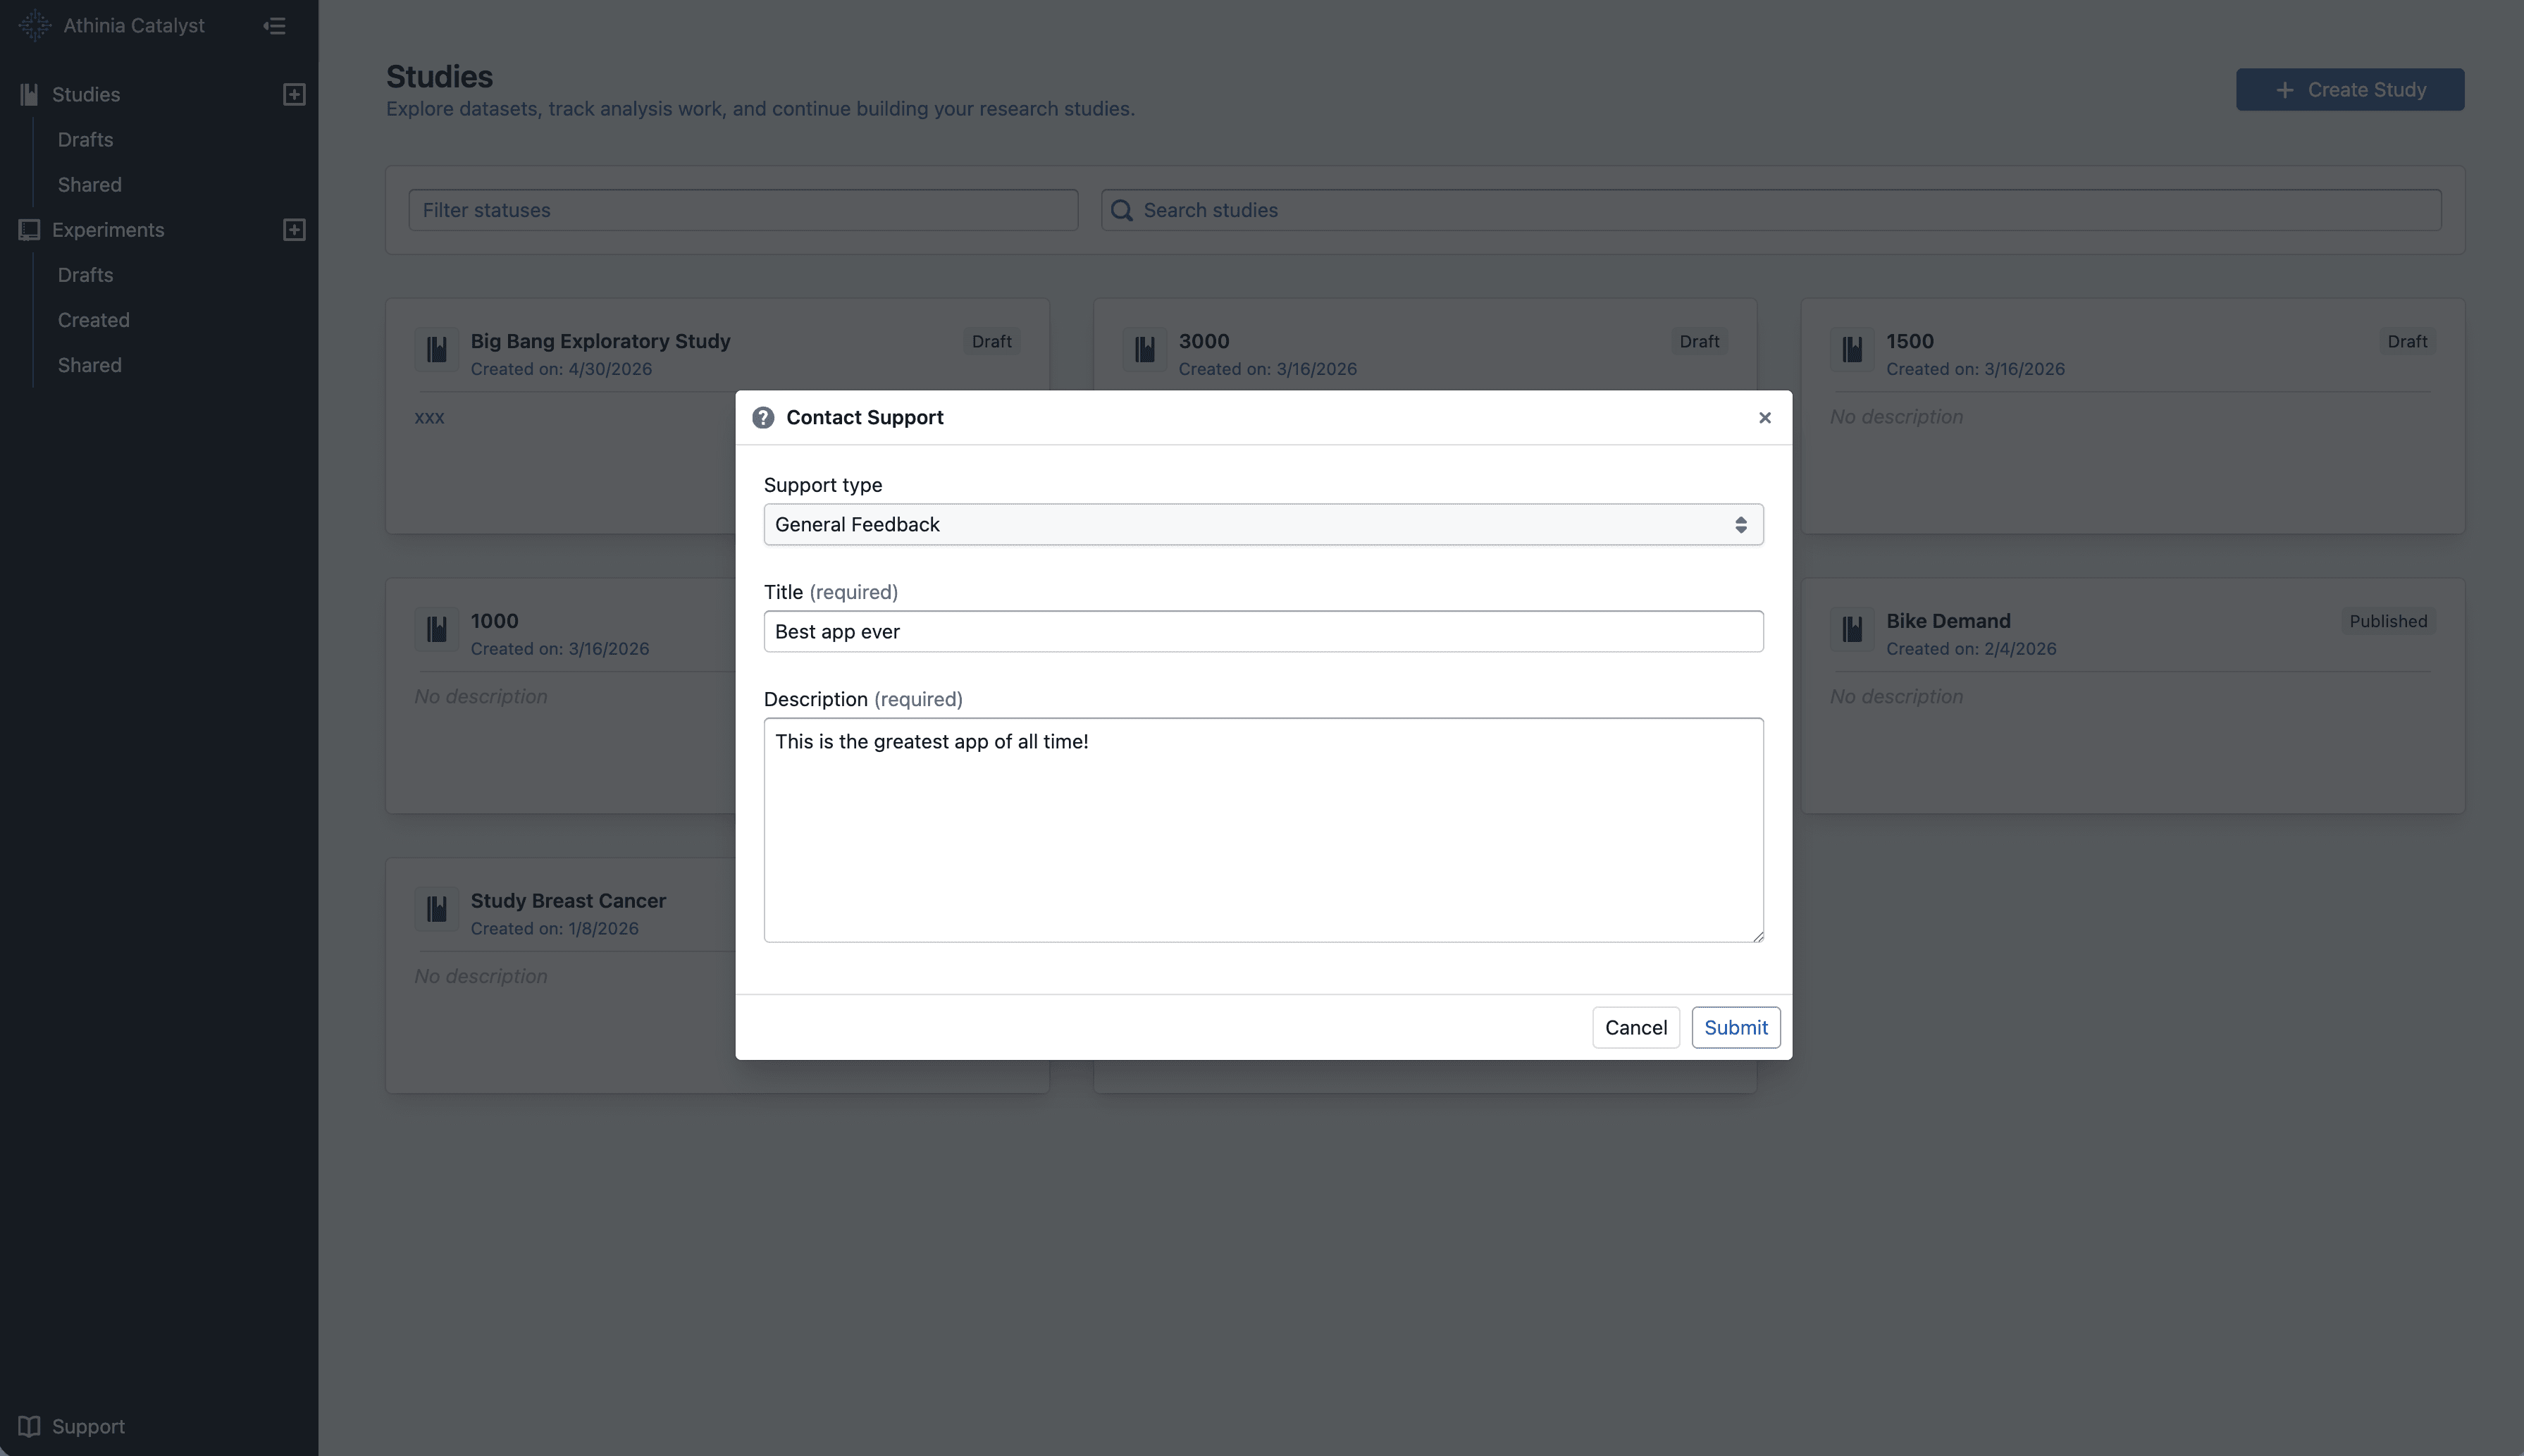Screen dimensions: 2524x1456
Task: Open Experiments Drafts in sidebar
Action: coord(85,275)
